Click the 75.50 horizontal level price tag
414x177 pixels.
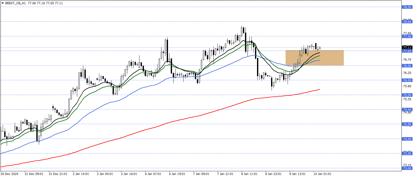click(407, 95)
